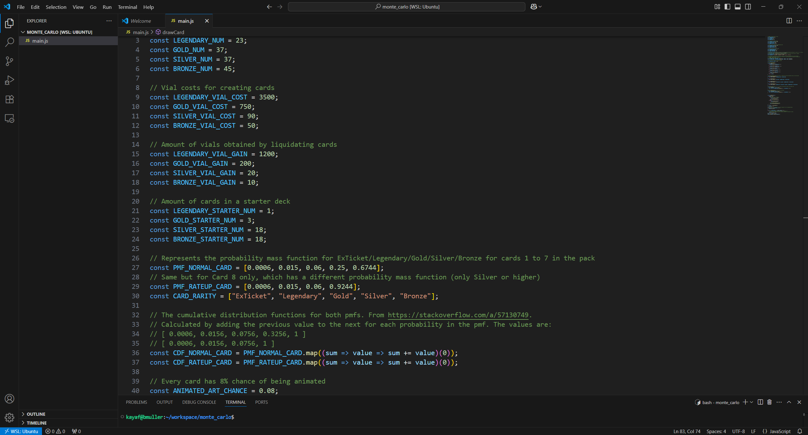Click the command center search box
The width and height of the screenshot is (808, 435).
[407, 7]
